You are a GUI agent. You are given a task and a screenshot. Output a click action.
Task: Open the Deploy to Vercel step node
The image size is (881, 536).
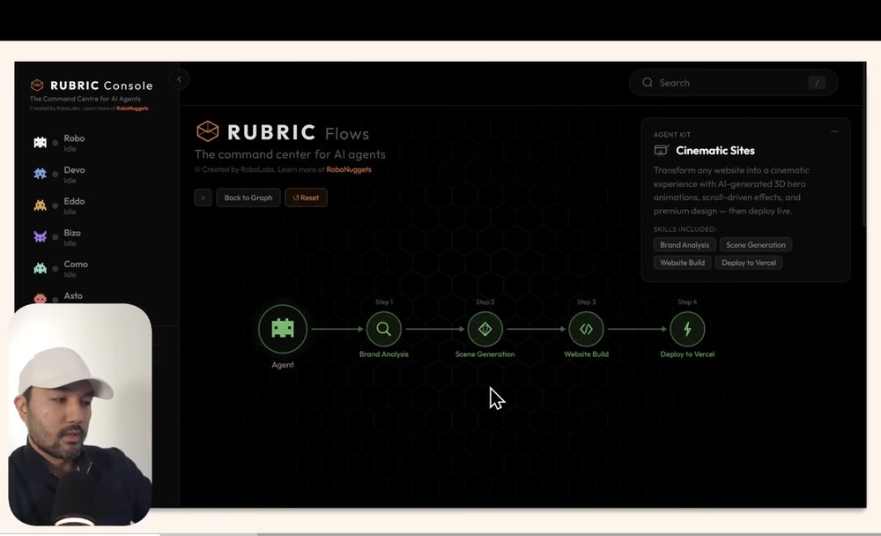click(687, 329)
